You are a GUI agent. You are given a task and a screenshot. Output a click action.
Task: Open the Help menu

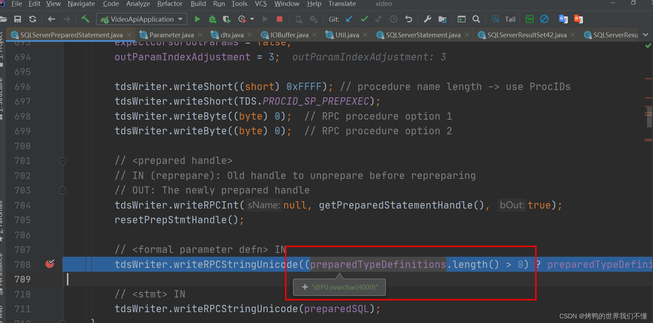[x=314, y=4]
